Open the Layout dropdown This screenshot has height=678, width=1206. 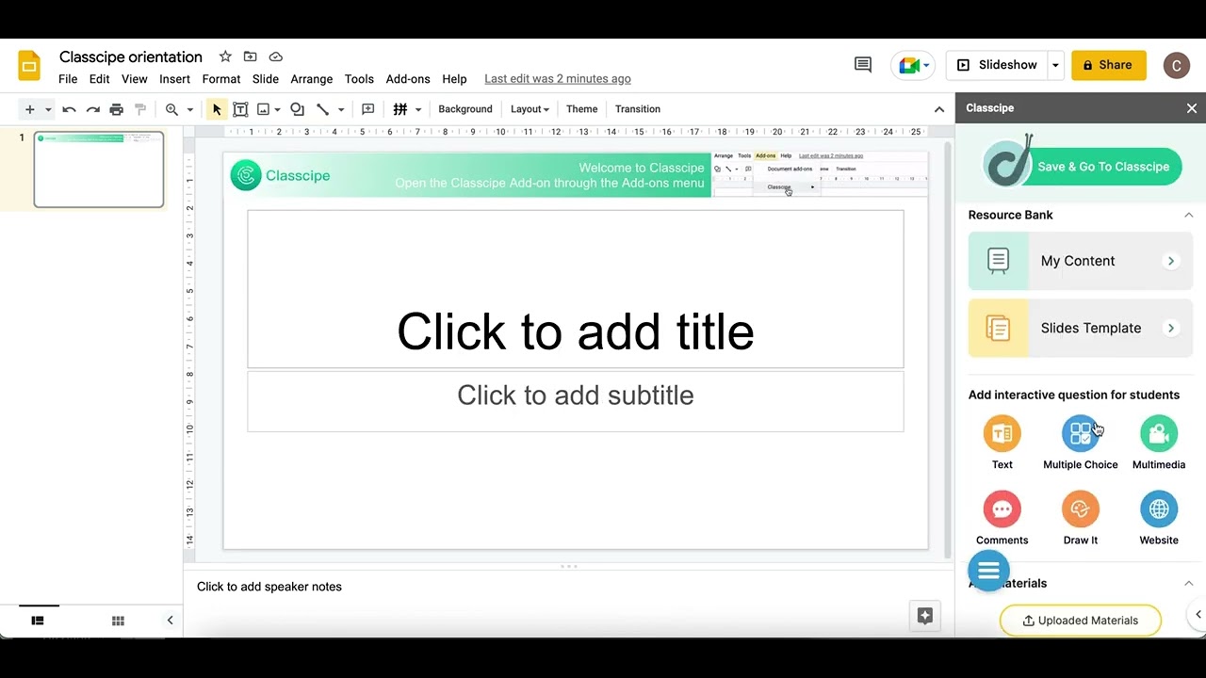click(530, 109)
